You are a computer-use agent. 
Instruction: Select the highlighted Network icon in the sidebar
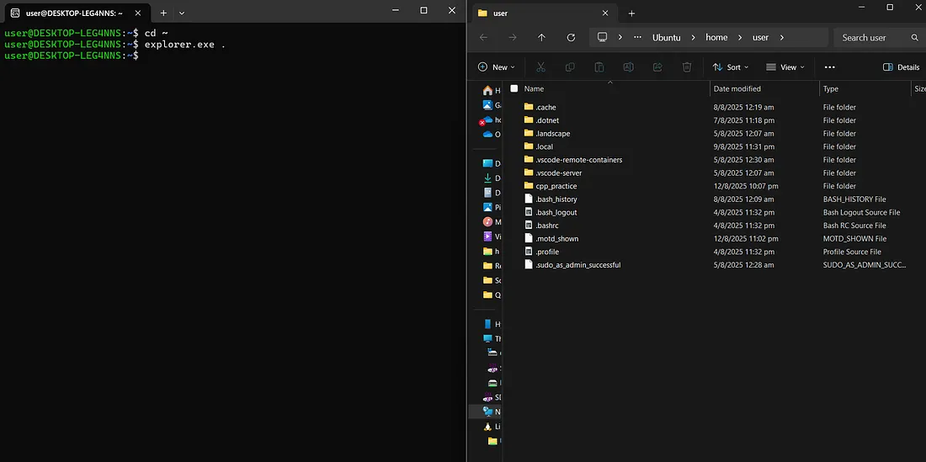pyautogui.click(x=487, y=412)
